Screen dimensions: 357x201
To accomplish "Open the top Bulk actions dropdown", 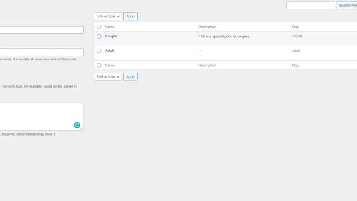I will point(108,16).
